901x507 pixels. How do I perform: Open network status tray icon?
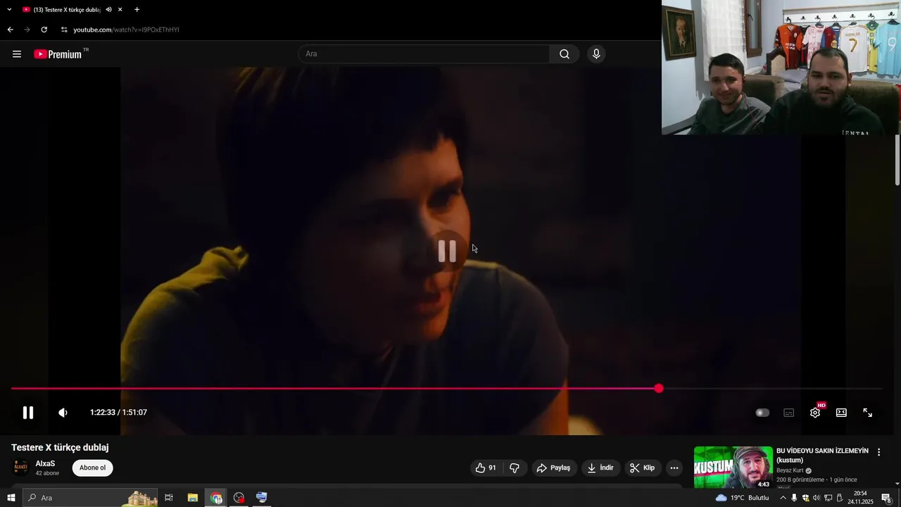click(828, 498)
